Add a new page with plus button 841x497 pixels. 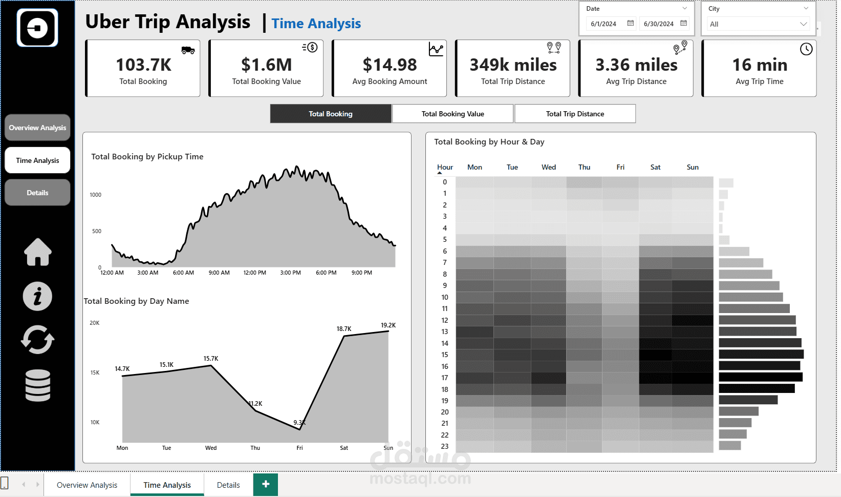tap(266, 484)
